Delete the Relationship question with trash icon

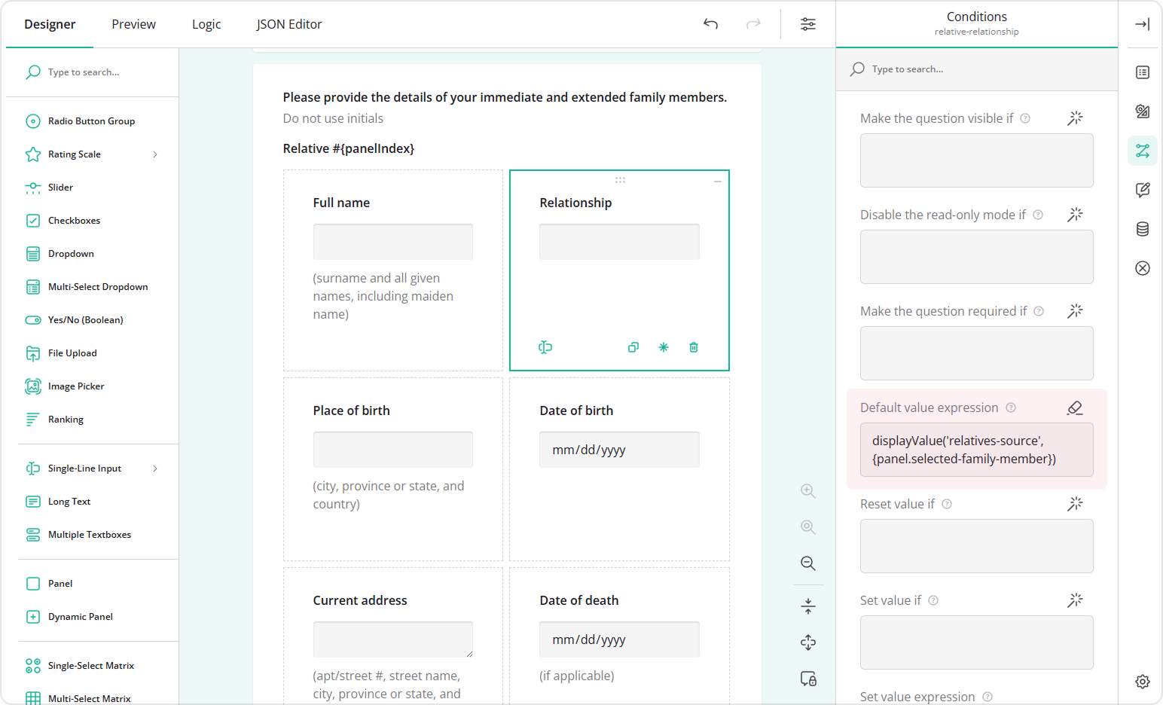click(694, 347)
